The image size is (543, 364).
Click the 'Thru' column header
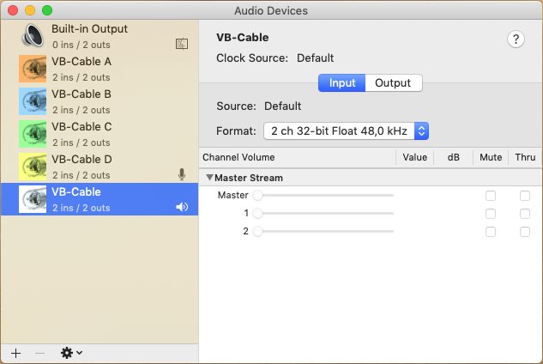click(x=525, y=157)
